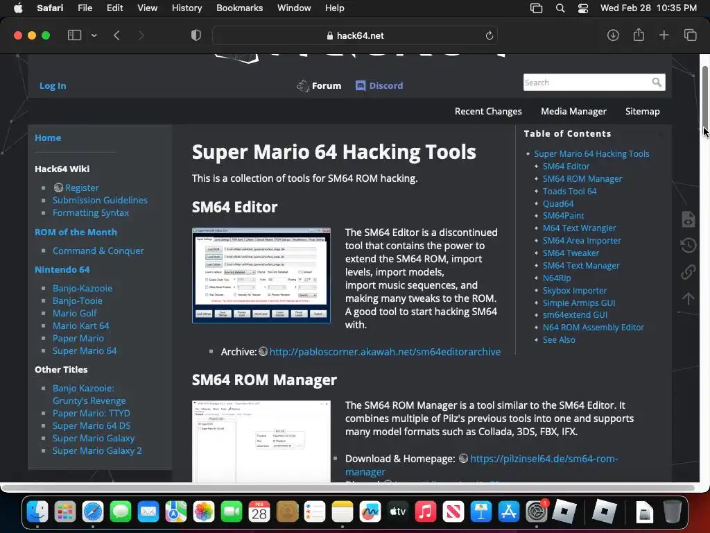Viewport: 710px width, 533px height.
Task: Open Paper Mario: TTYD link
Action: tap(91, 414)
